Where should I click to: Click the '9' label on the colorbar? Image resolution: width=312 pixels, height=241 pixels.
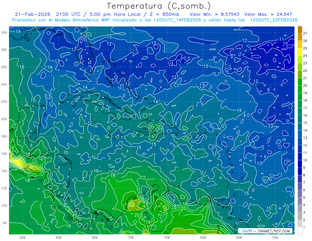(304, 168)
